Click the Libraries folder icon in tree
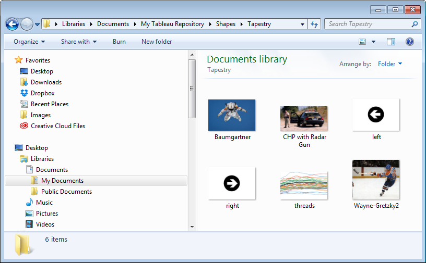The width and height of the screenshot is (426, 263). coord(24,159)
